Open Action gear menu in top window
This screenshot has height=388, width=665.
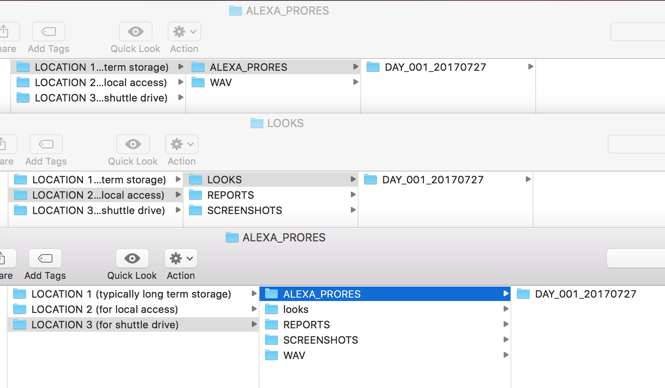(184, 32)
